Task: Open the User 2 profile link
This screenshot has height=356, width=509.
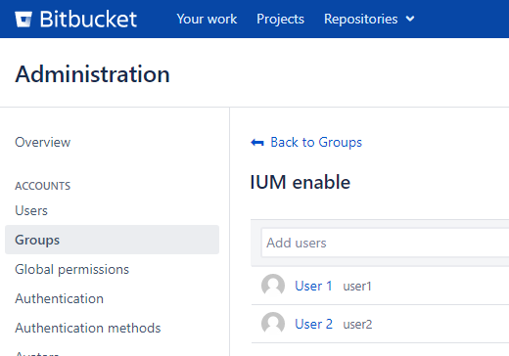Action: (x=313, y=324)
